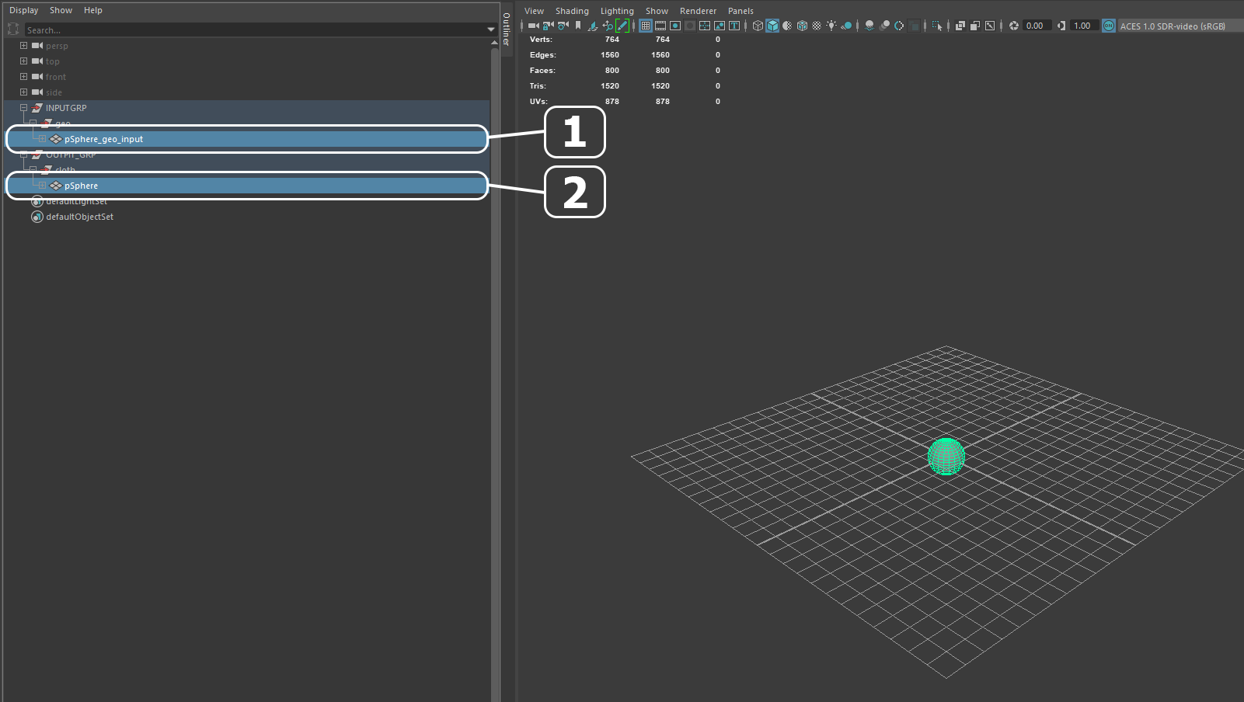
Task: Open the Outliner search filter dropdown arrow
Action: point(491,30)
